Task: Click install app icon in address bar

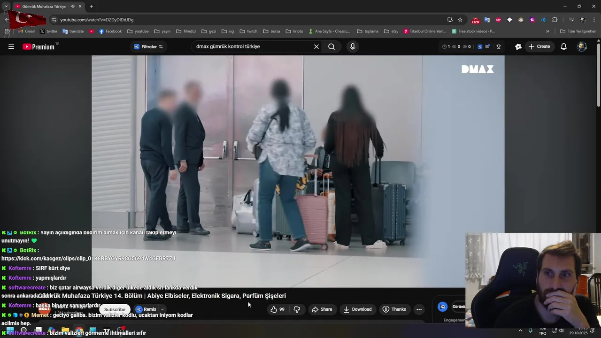Action: (x=450, y=20)
